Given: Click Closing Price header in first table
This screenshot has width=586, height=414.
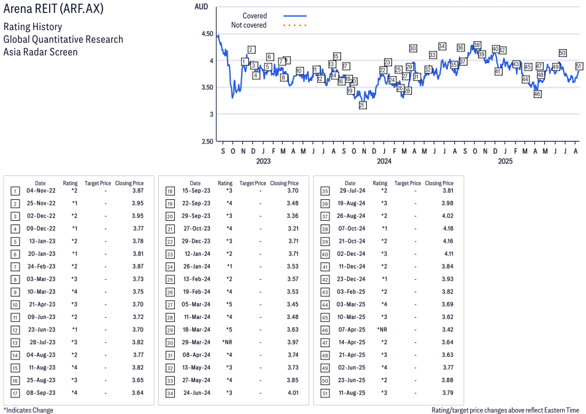Looking at the screenshot, I should (129, 183).
